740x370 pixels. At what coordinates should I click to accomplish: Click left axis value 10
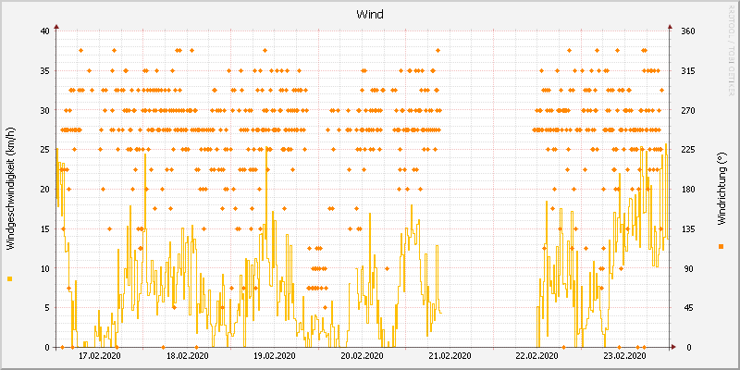[44, 268]
